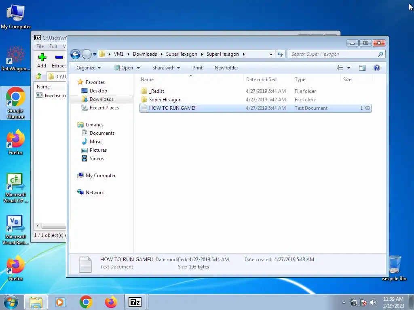This screenshot has height=310, width=414.
Task: Open the Edit menu in 7-Zip
Action: [x=53, y=46]
